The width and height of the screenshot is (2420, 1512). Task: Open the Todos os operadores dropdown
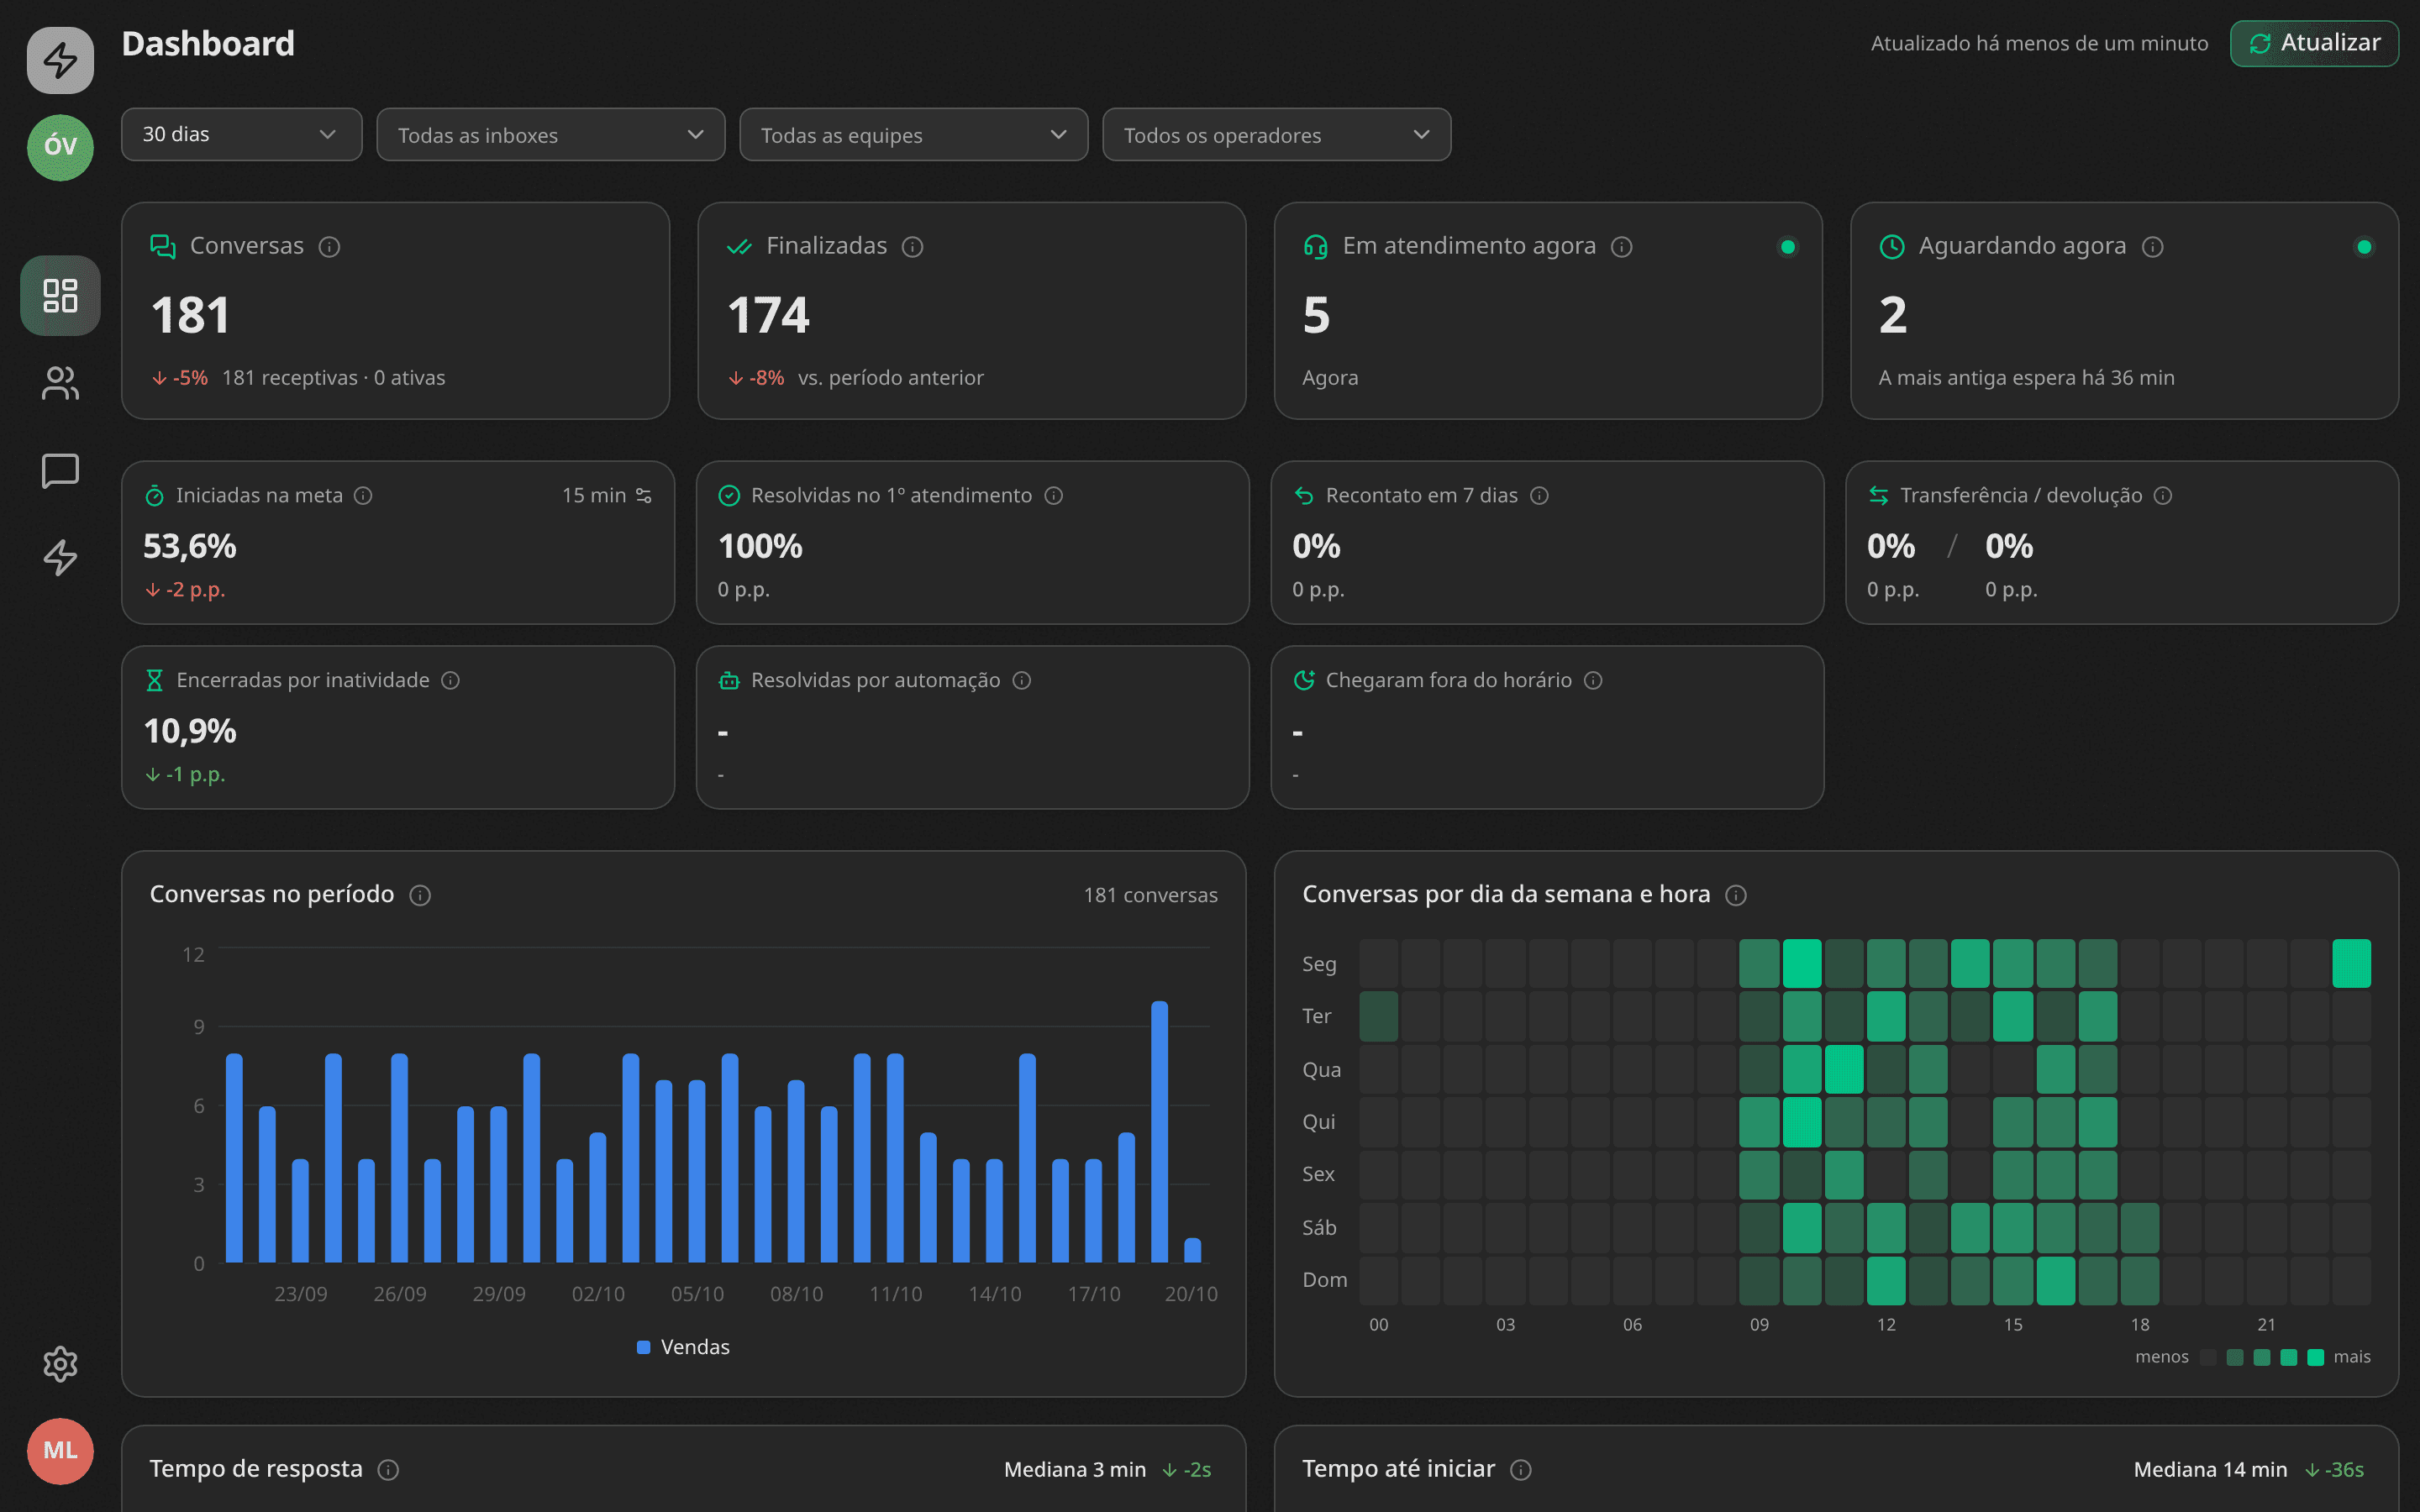tap(1276, 134)
